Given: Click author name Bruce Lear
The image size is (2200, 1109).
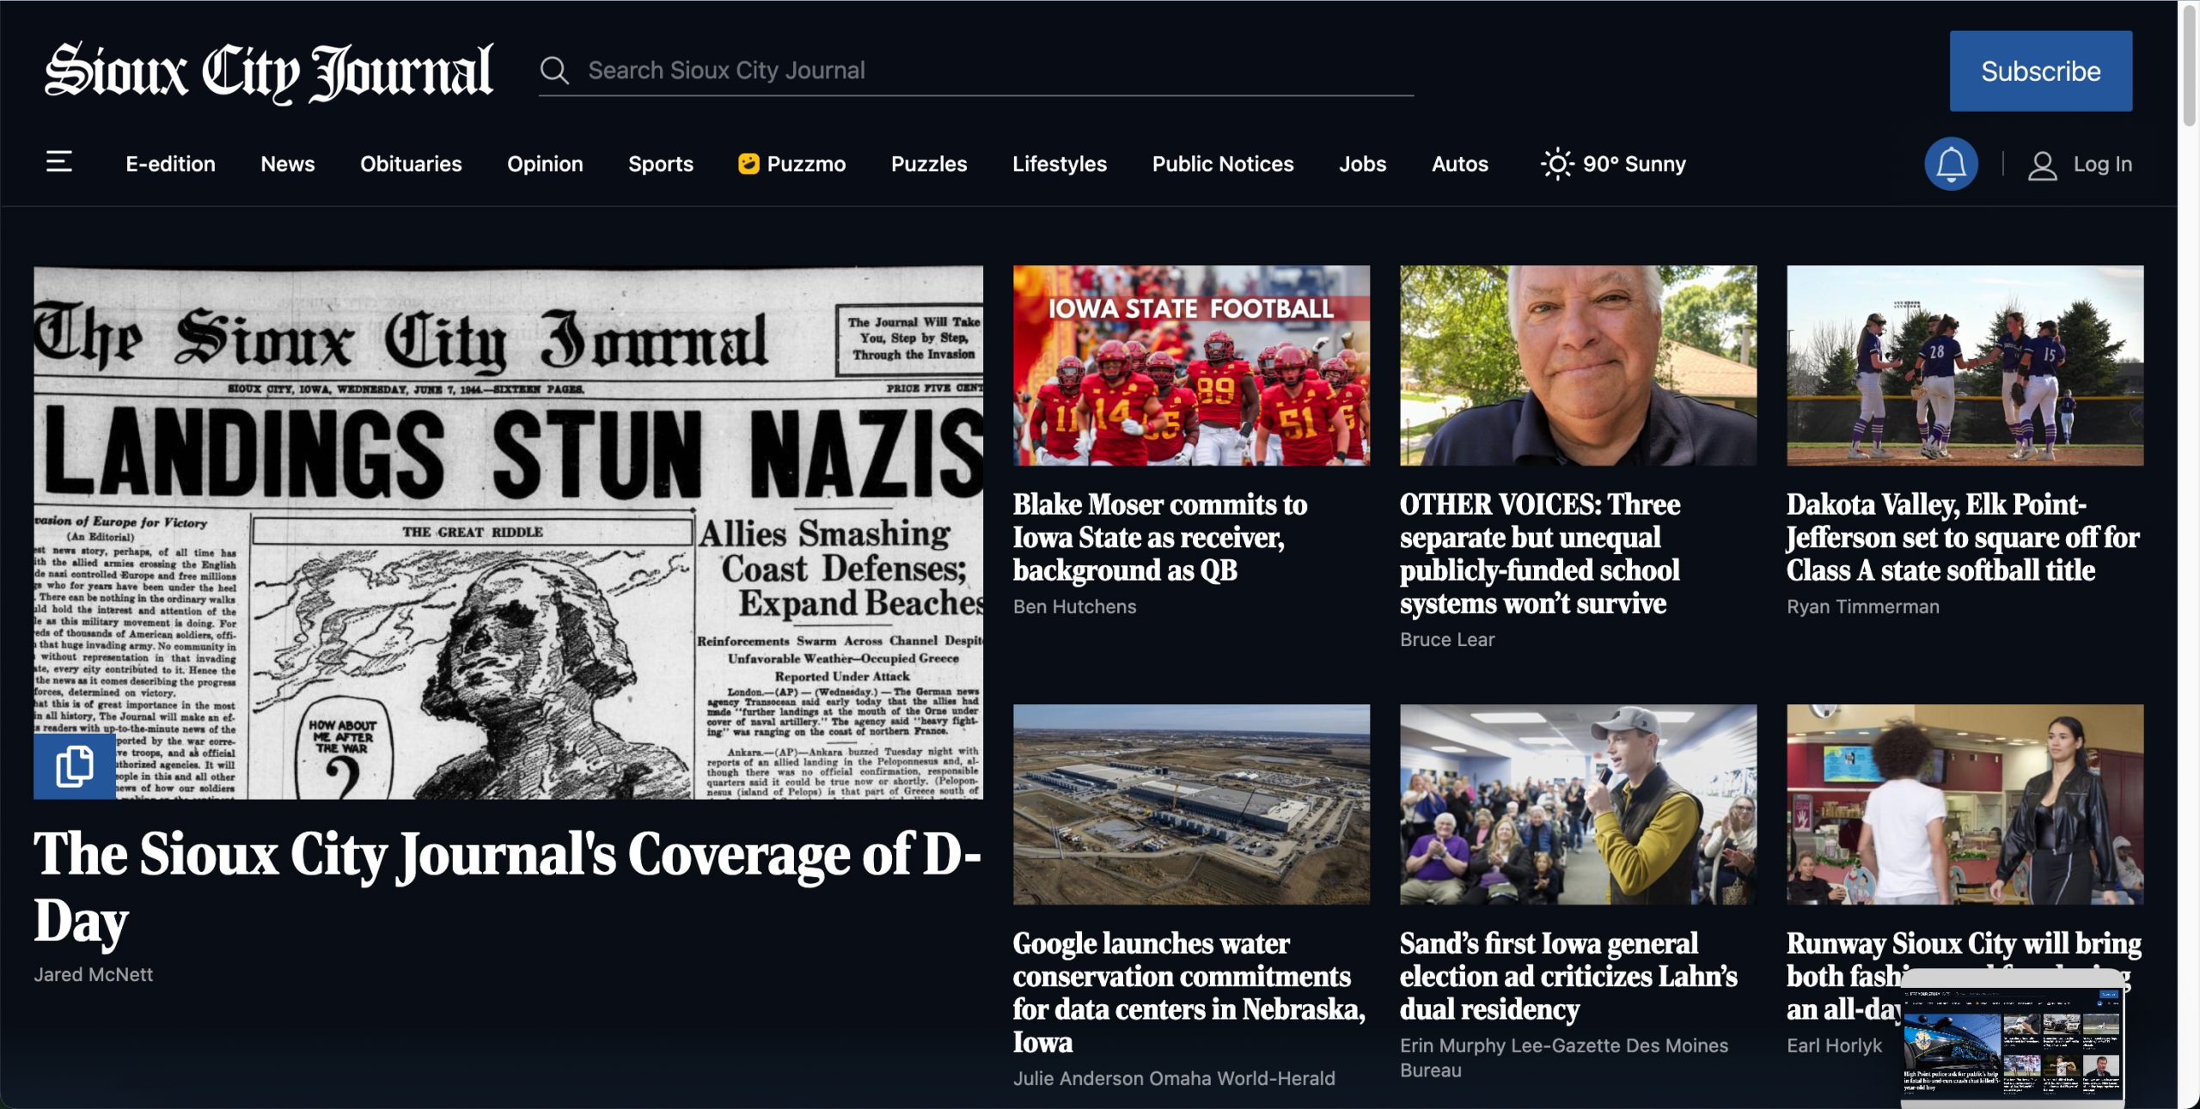Looking at the screenshot, I should click(x=1447, y=640).
